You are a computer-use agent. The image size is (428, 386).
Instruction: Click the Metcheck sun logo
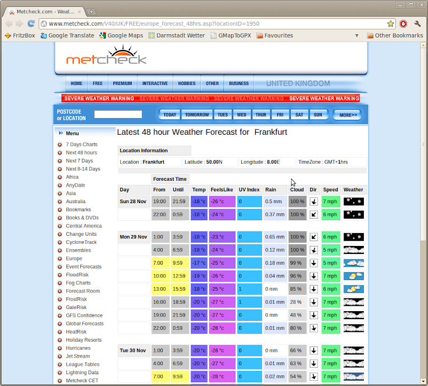tap(106, 57)
